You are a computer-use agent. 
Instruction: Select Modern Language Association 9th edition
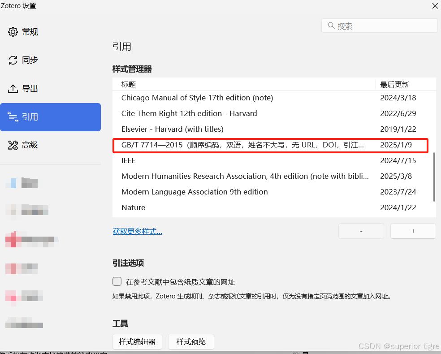[x=274, y=192]
